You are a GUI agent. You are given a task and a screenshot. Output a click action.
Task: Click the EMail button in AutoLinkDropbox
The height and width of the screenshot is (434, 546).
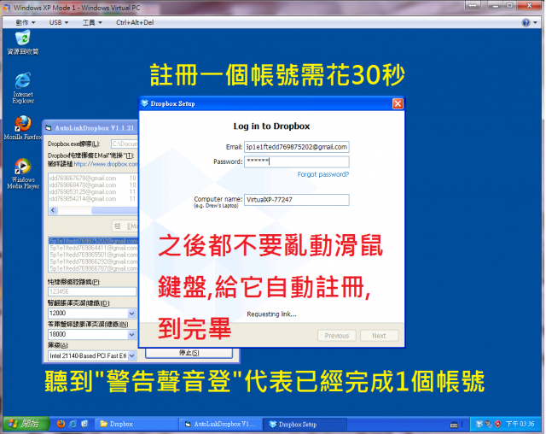(125, 226)
